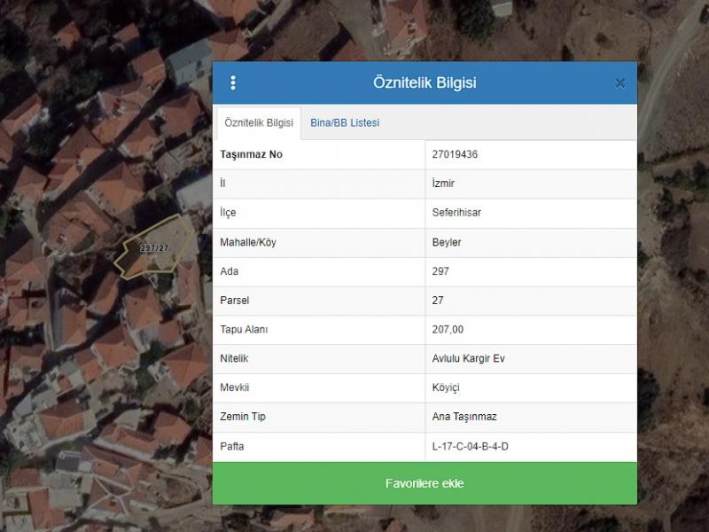Image resolution: width=709 pixels, height=532 pixels.
Task: Click the Tapu Alanı value 207,00
Action: [448, 330]
